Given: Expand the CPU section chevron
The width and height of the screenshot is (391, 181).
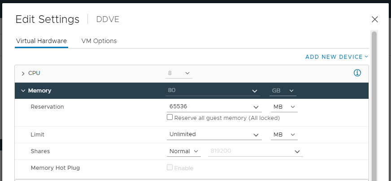Looking at the screenshot, I should (23, 73).
